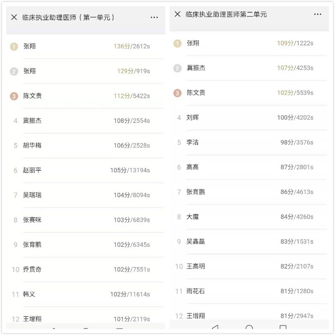Tap 李洁's score 98分/3576s

click(x=297, y=143)
